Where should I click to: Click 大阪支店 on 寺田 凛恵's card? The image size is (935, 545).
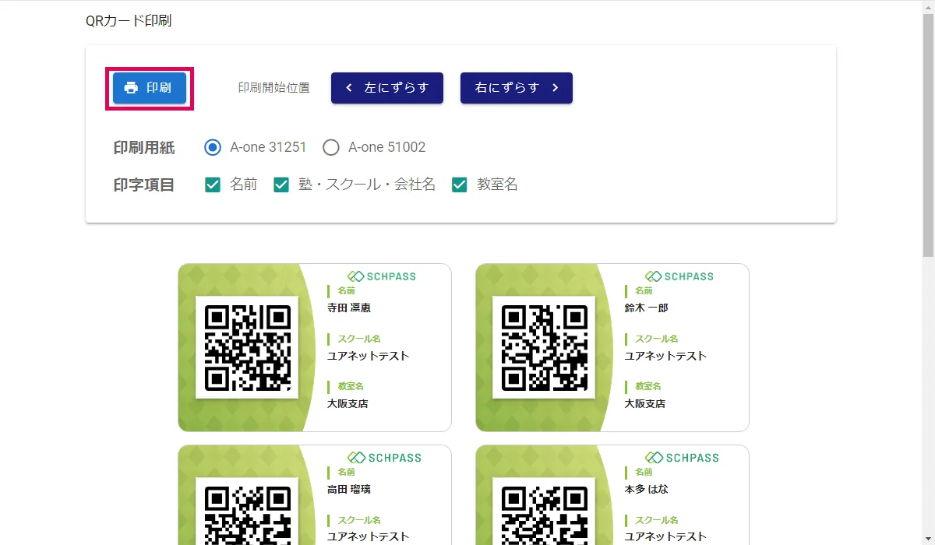348,403
